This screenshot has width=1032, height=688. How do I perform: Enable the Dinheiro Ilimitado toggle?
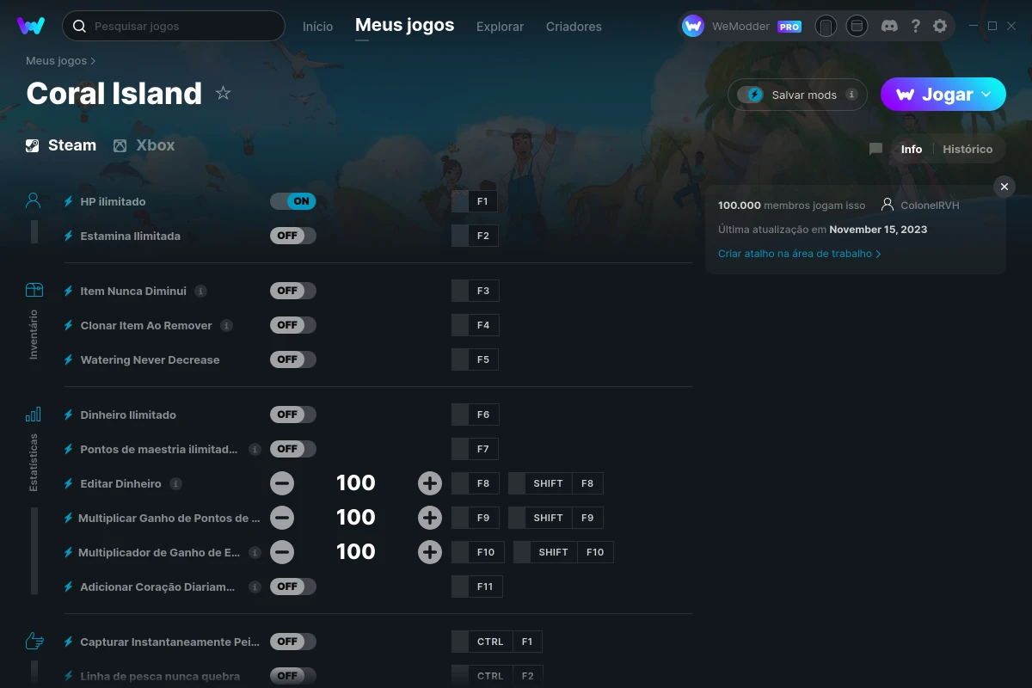tap(293, 415)
